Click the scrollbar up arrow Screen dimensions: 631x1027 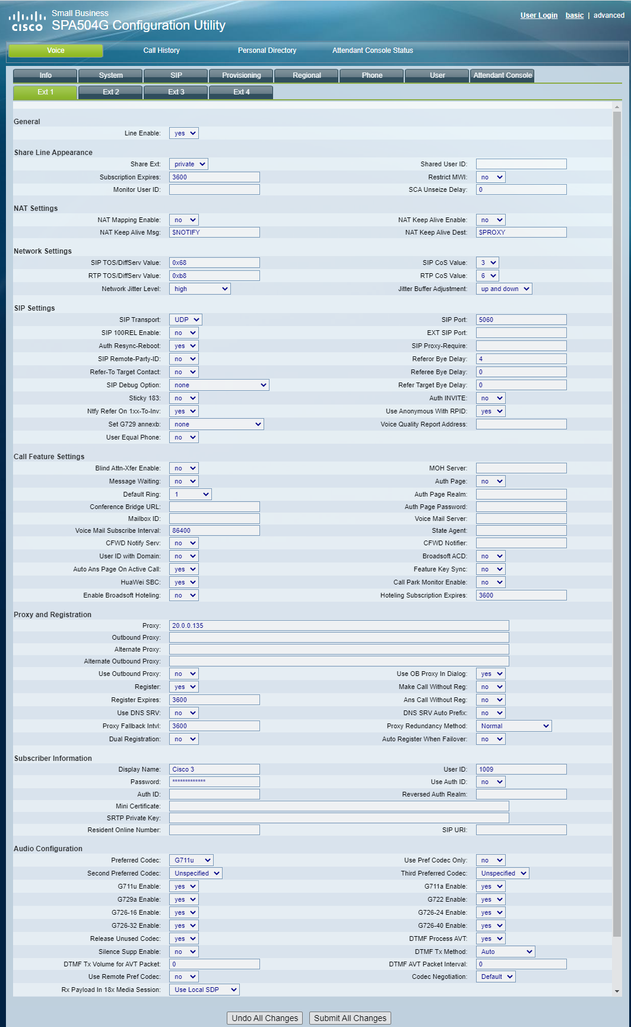pos(617,107)
